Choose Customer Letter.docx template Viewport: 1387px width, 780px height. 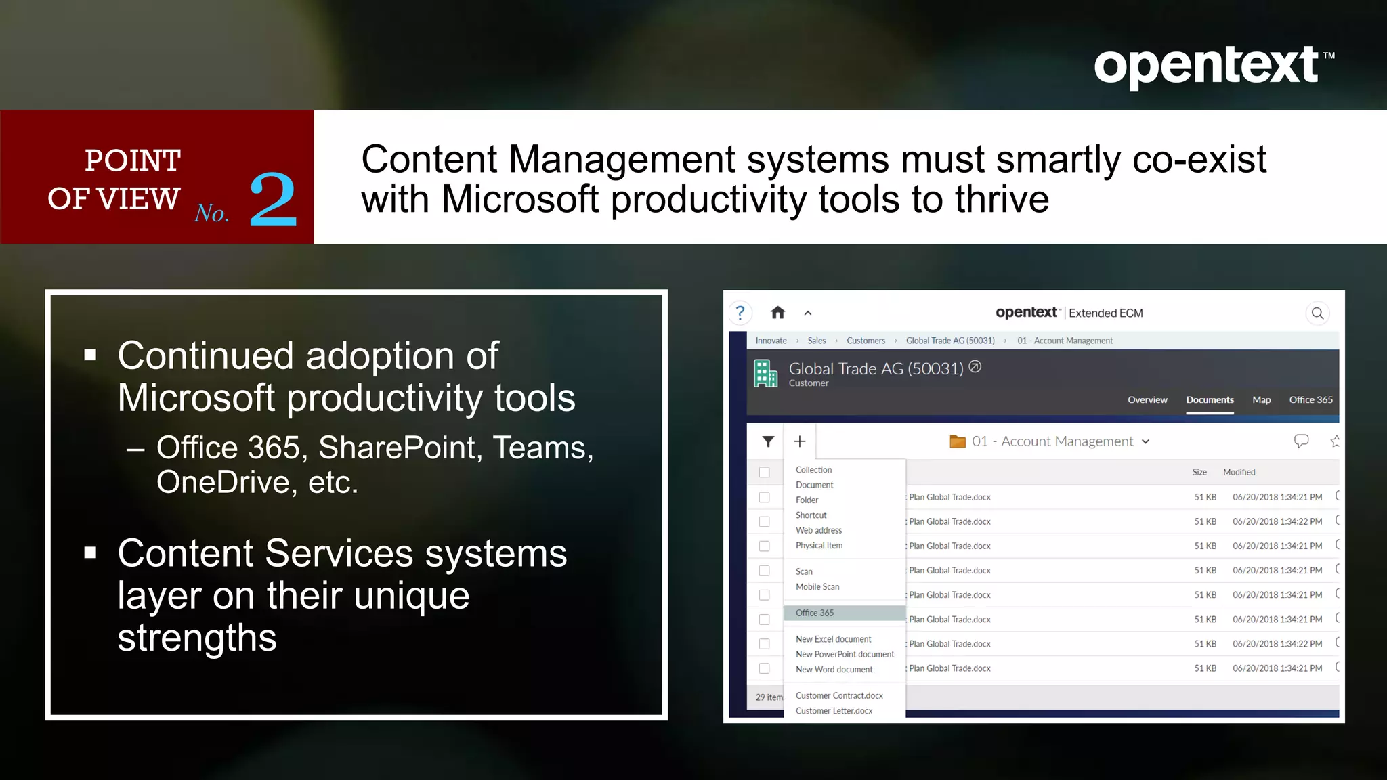pos(834,710)
